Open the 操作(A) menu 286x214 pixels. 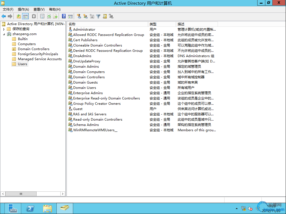(x=23, y=9)
